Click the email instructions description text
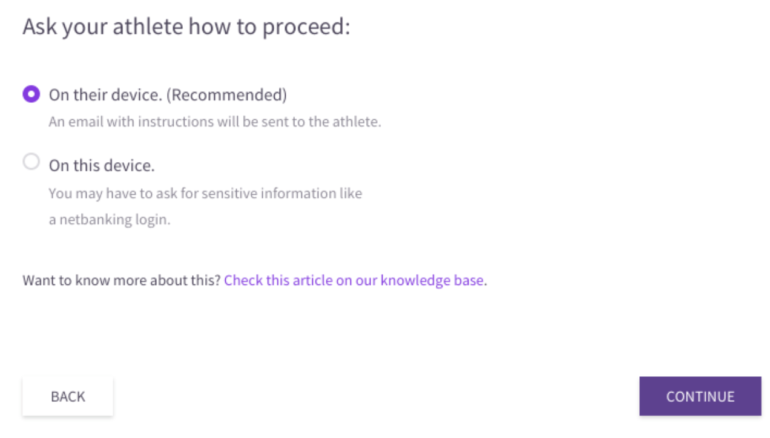The width and height of the screenshot is (770, 438). coord(215,122)
